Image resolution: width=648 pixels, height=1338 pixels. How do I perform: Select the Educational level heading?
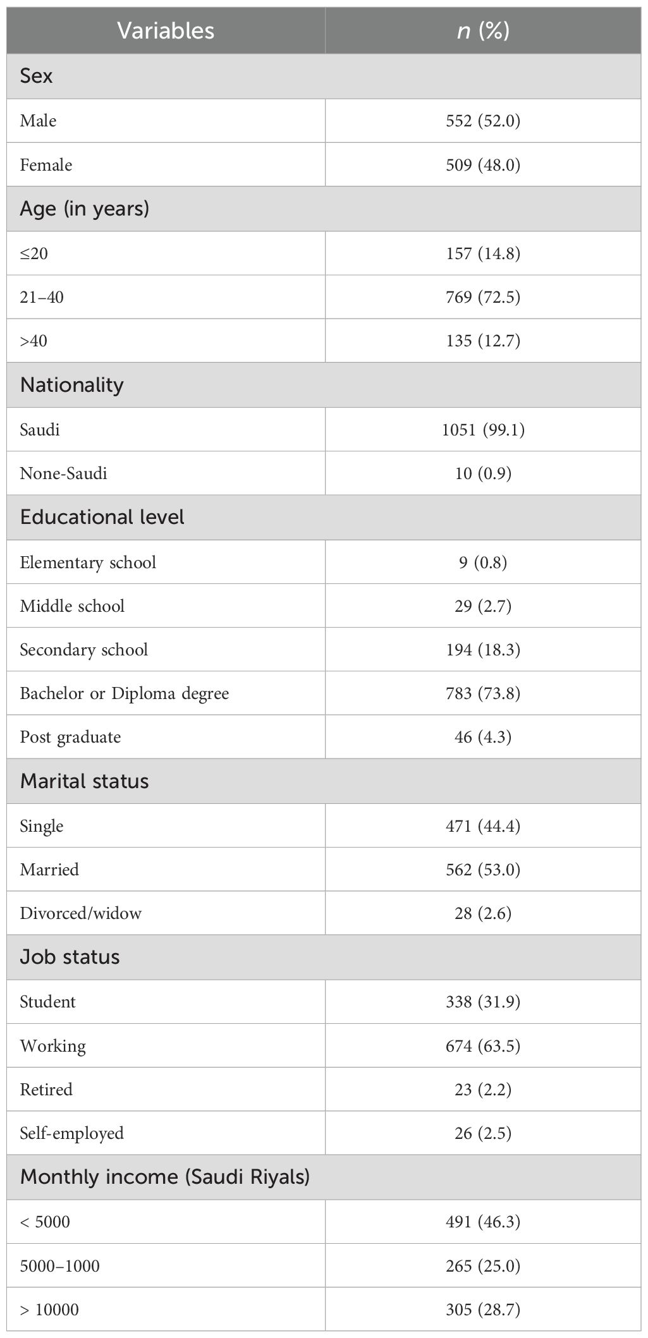pos(102,517)
